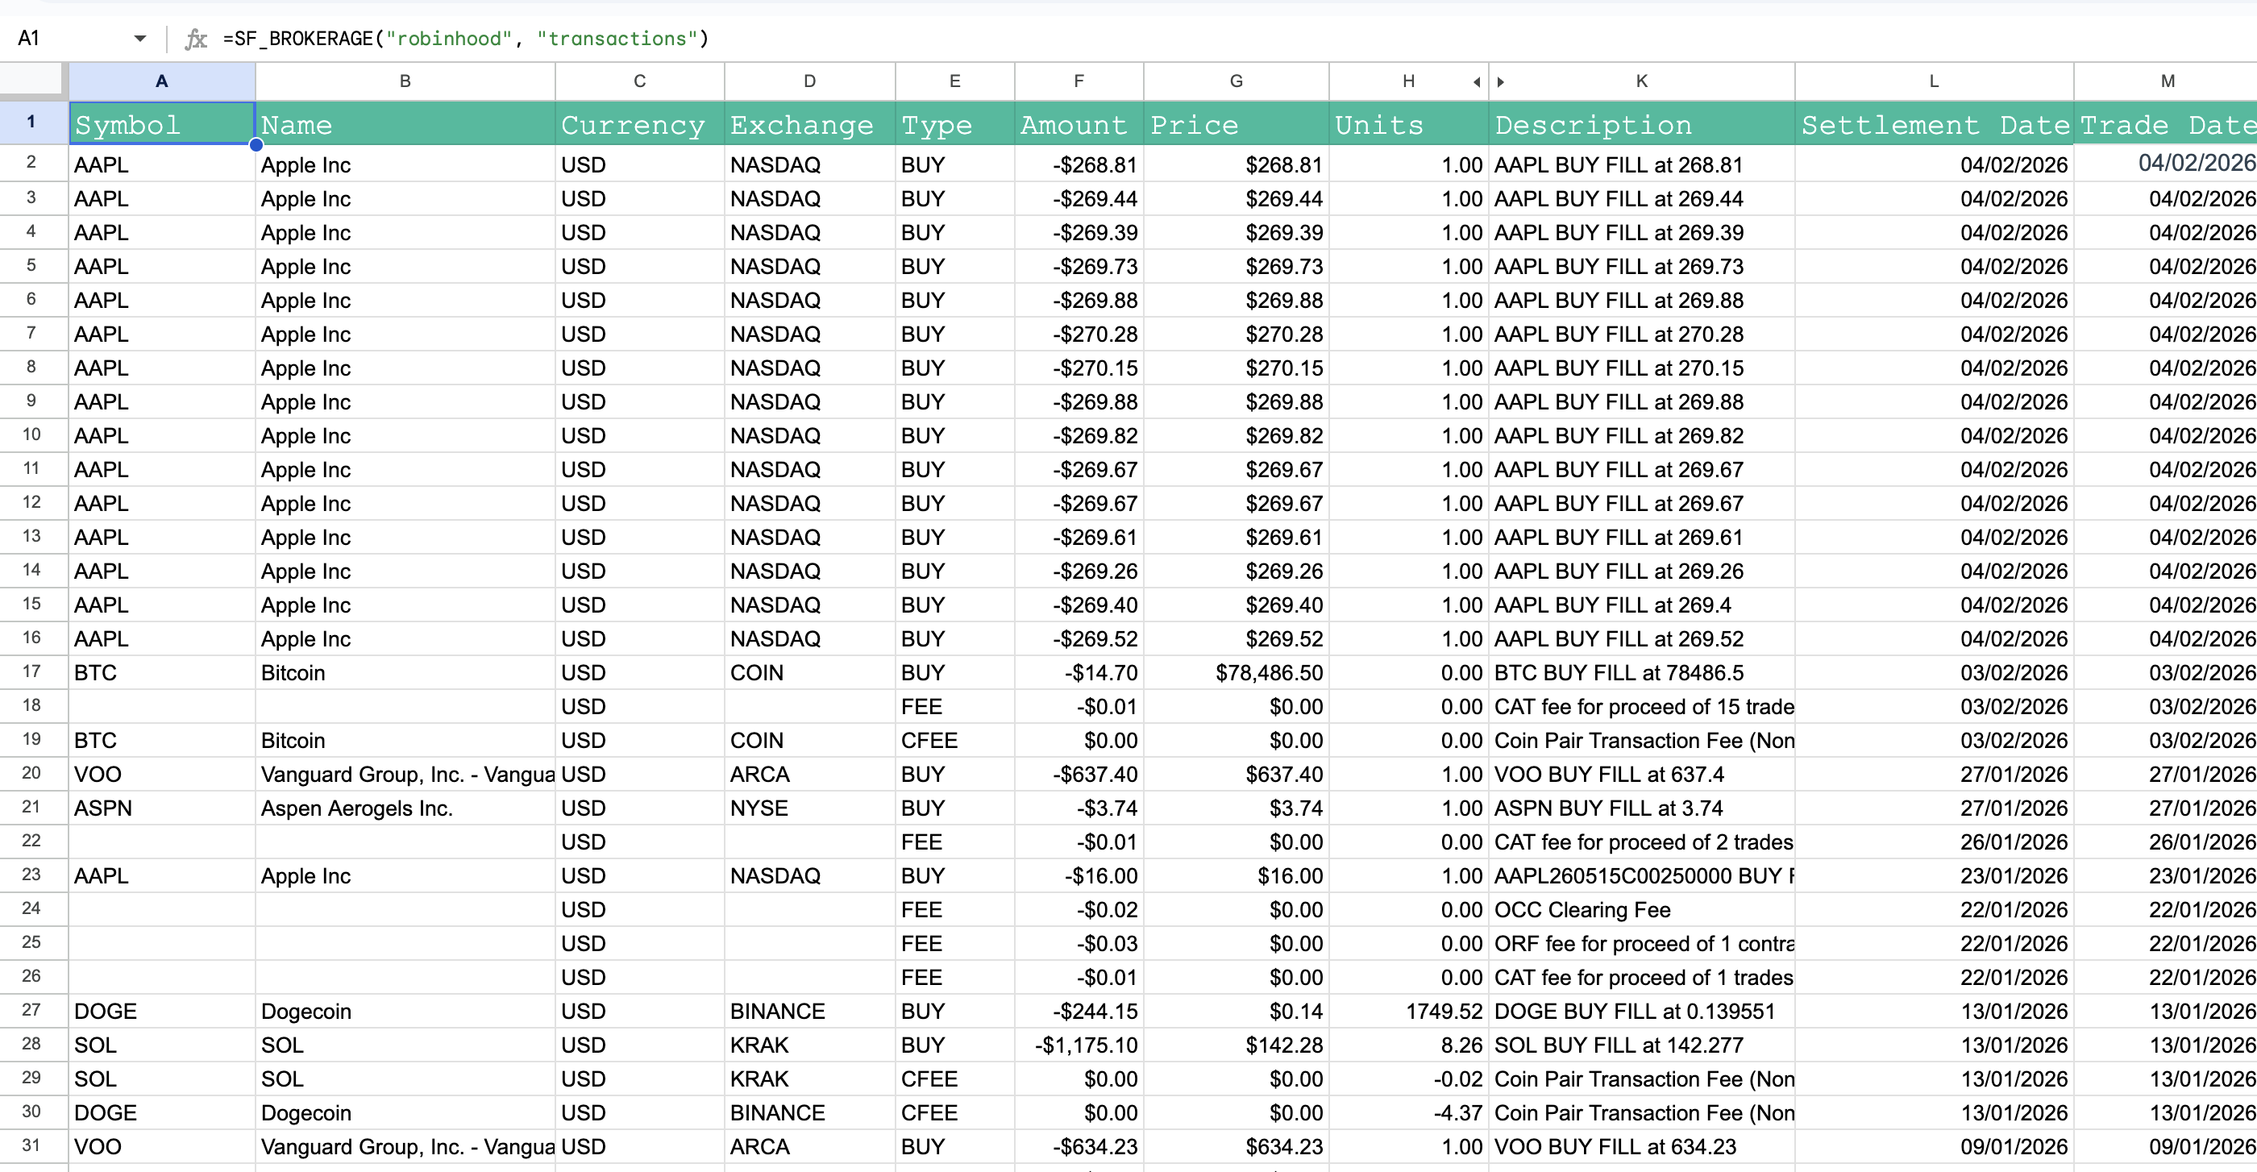The height and width of the screenshot is (1172, 2257).
Task: Click the Type header cell
Action: pyautogui.click(x=955, y=124)
